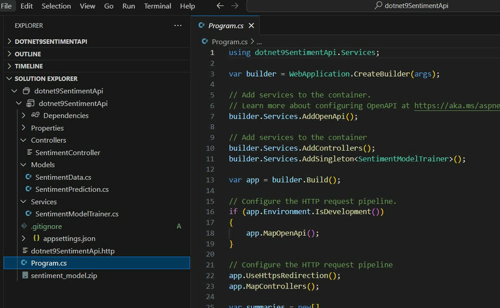Click the sentiment_model.zip archive icon
Viewport: 500px width, 308px height.
click(25, 275)
